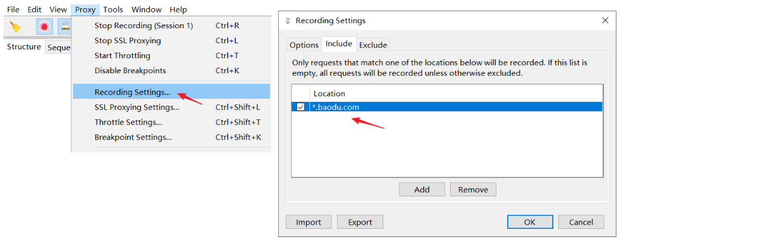764x252 pixels.
Task: Click the Location column header
Action: (x=329, y=93)
